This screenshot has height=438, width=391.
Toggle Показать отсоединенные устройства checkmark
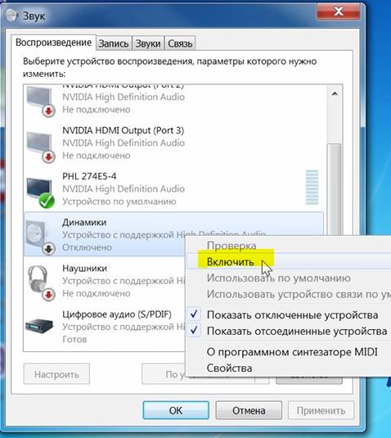(x=194, y=331)
